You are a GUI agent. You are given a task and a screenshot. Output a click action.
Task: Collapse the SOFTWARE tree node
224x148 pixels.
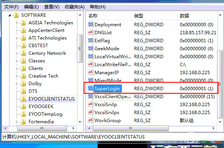10,15
